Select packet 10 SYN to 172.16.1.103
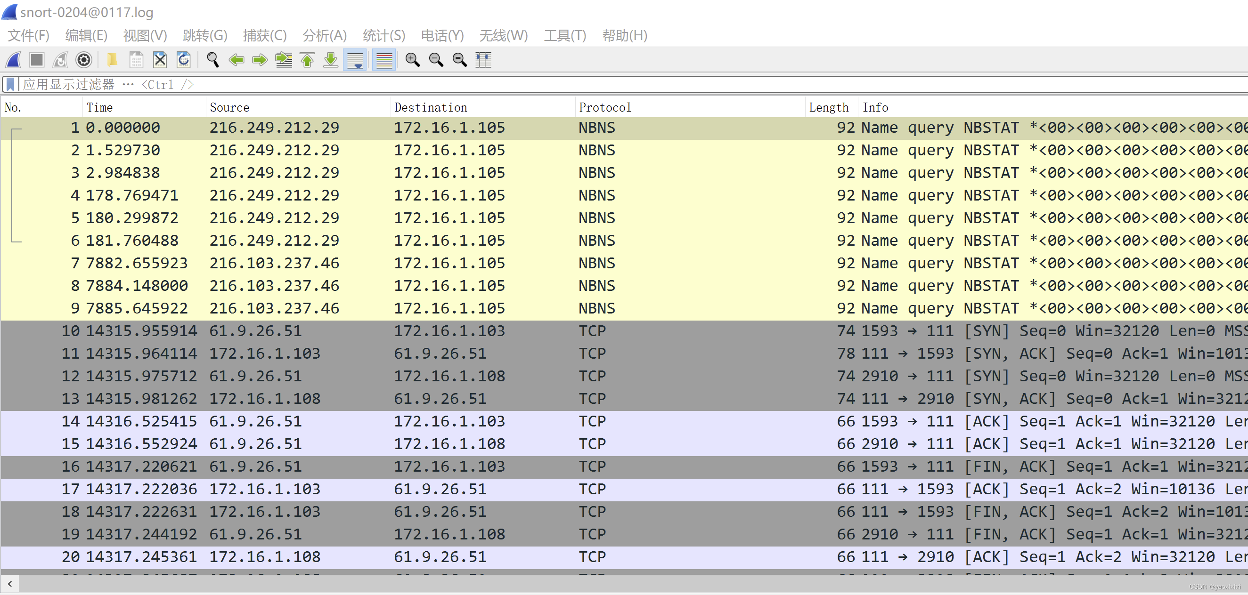This screenshot has height=595, width=1248. [x=624, y=331]
